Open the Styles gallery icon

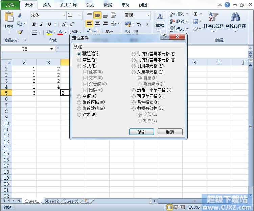(160, 16)
